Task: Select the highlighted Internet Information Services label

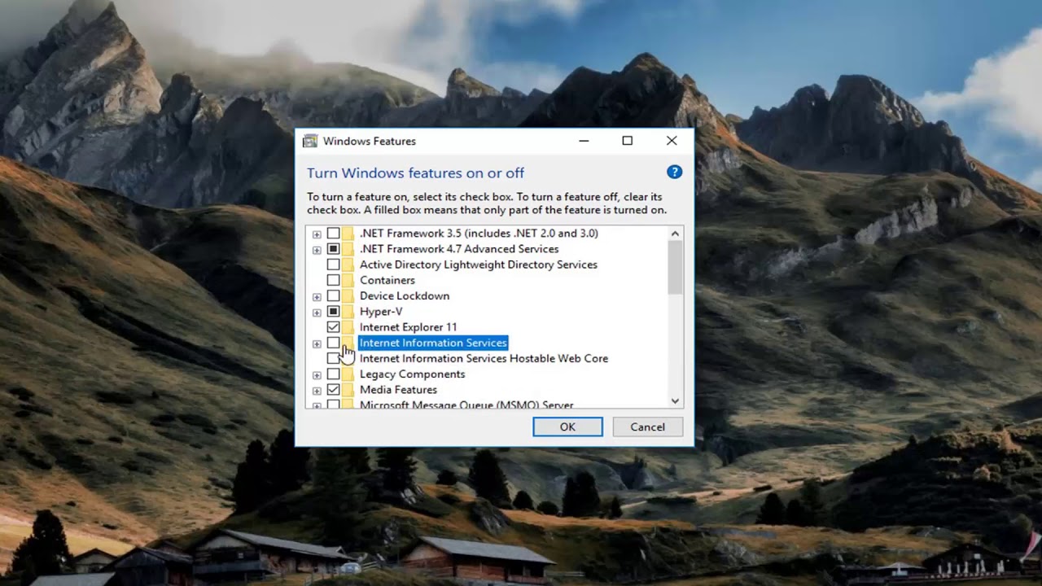Action: tap(433, 343)
